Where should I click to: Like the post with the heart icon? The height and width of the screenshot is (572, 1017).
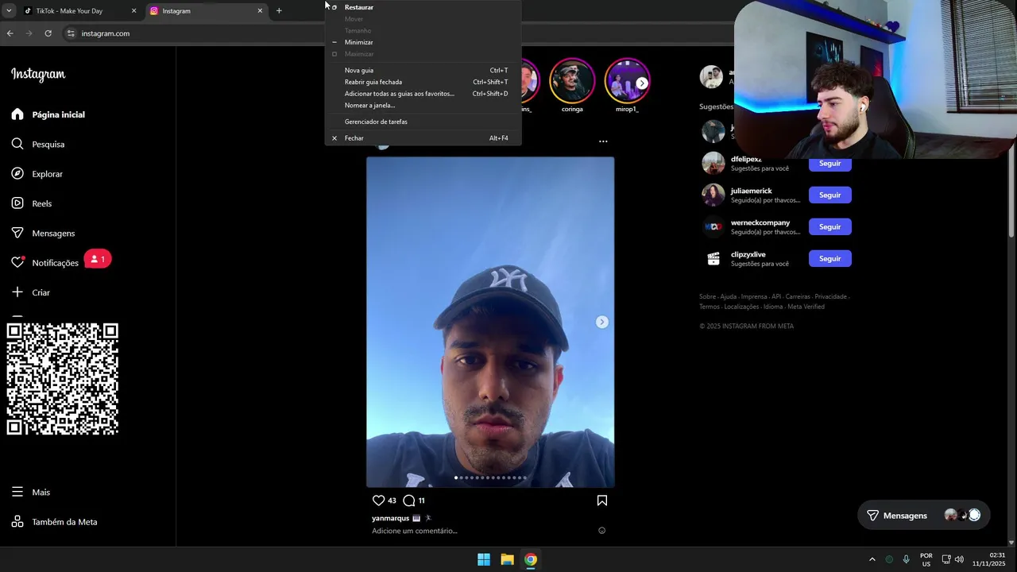pos(378,500)
